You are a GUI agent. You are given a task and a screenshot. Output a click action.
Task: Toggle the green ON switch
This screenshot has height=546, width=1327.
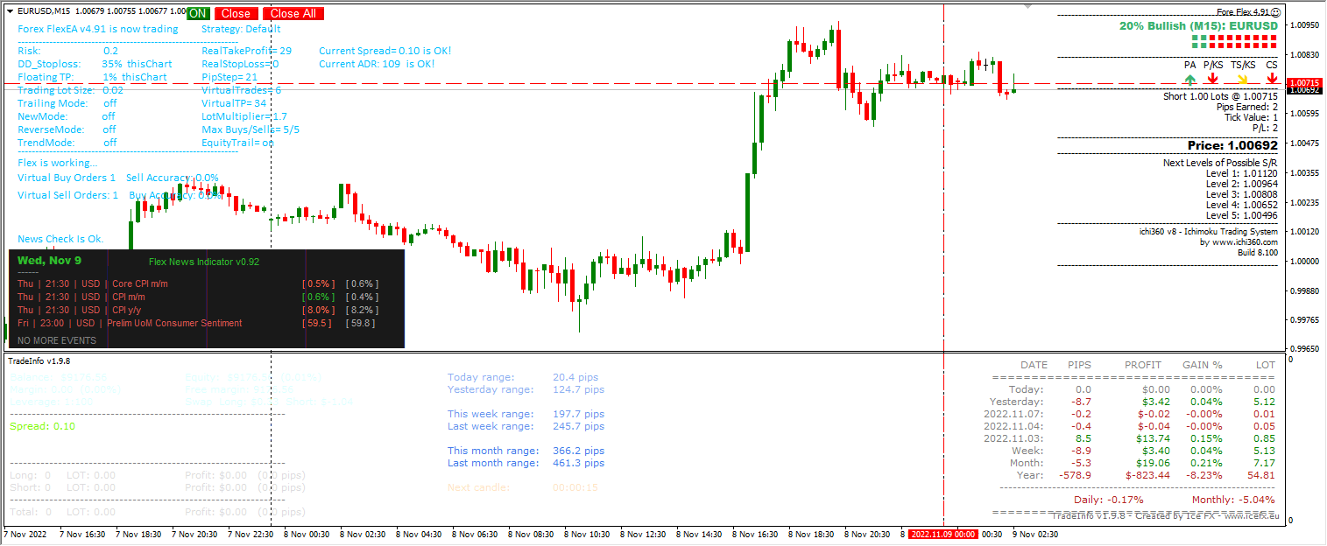pyautogui.click(x=197, y=13)
